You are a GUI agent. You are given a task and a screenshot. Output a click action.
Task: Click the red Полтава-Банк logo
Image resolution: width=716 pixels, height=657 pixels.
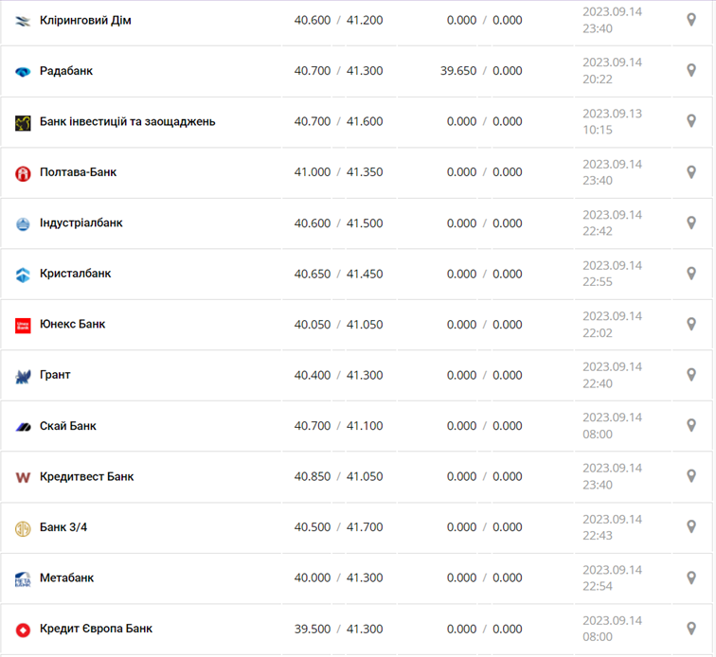(x=23, y=173)
